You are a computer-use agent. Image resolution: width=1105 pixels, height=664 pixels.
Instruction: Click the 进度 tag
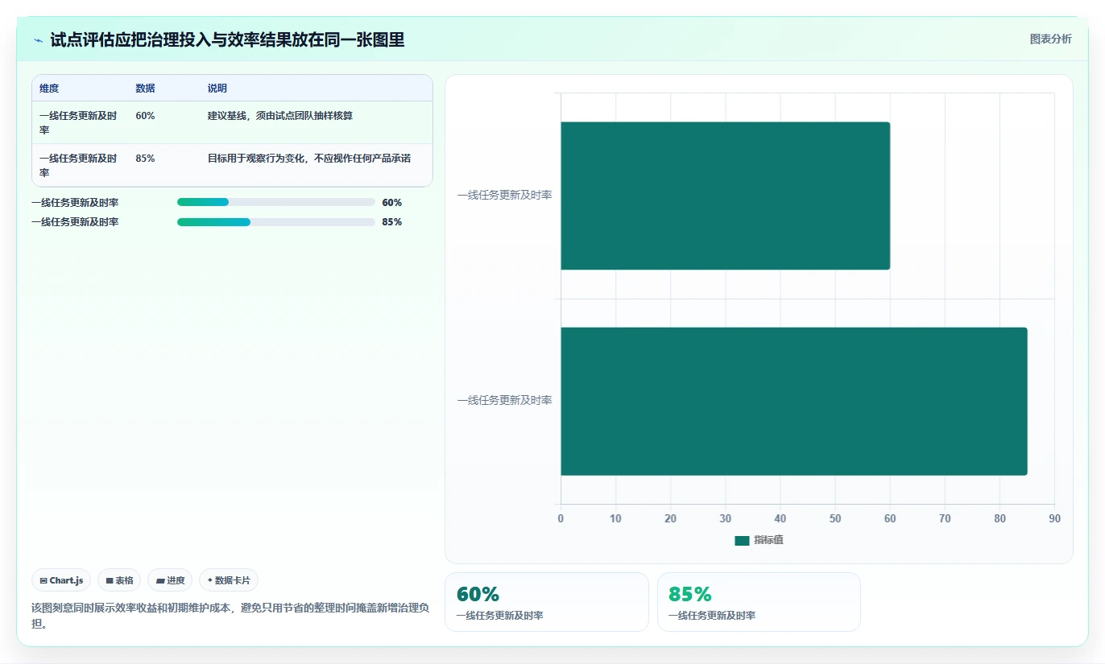170,580
